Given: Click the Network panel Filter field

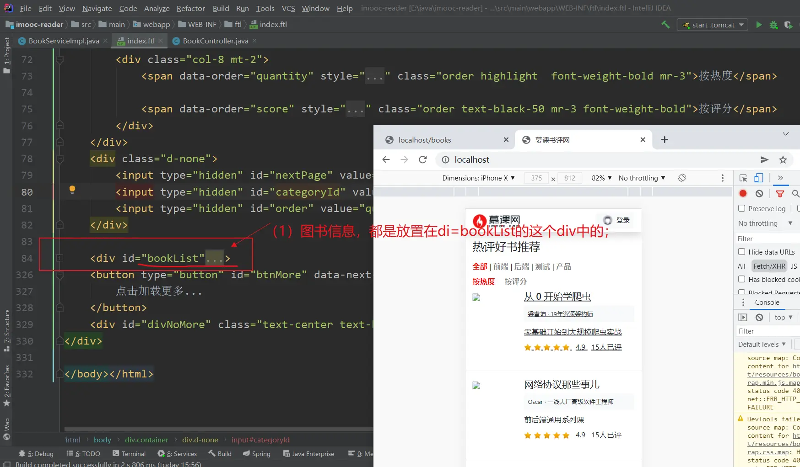Looking at the screenshot, I should pyautogui.click(x=768, y=239).
